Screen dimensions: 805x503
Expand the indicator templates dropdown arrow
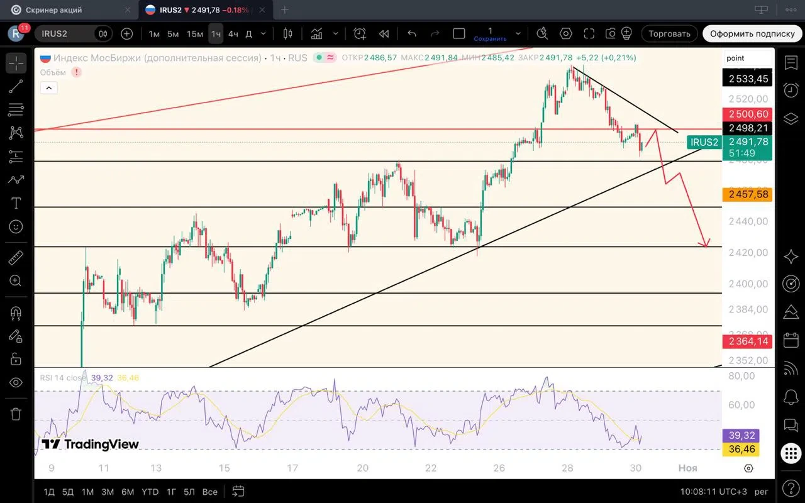[x=336, y=34]
